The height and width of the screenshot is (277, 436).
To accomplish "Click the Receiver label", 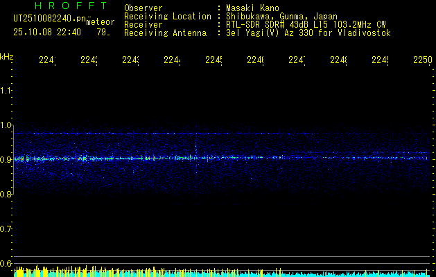I will click(x=143, y=25).
